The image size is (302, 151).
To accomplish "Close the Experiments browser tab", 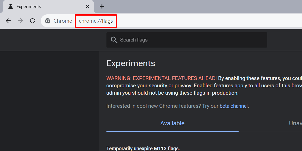I will point(87,6).
